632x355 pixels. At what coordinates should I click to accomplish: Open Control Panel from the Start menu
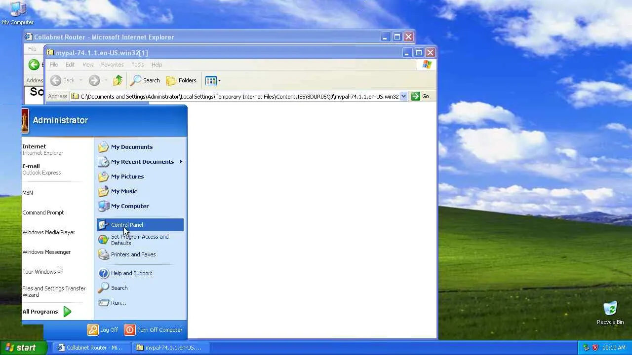(x=140, y=225)
